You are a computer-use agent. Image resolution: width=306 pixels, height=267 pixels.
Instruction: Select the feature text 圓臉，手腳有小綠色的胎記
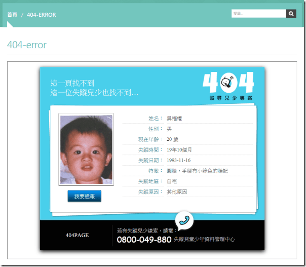pyautogui.click(x=197, y=171)
